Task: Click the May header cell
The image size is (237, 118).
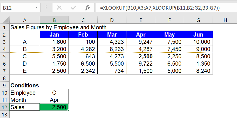Action: (x=170, y=34)
